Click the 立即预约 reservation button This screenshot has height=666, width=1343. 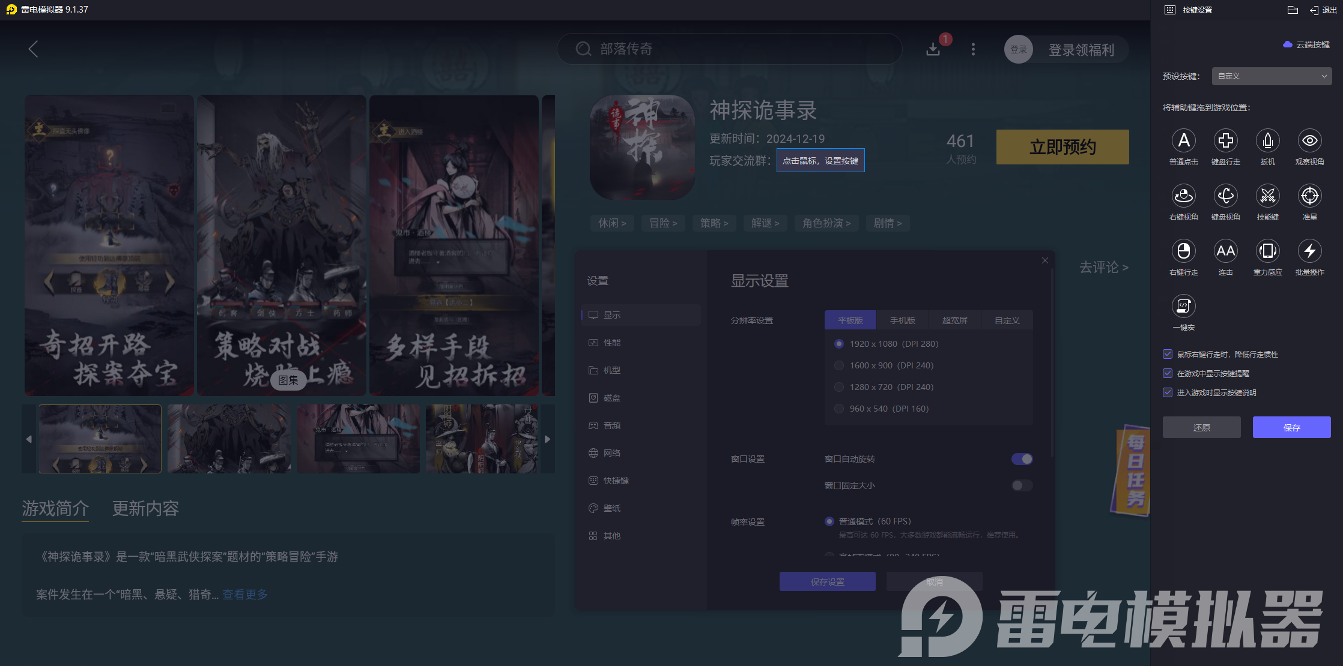pos(1062,147)
